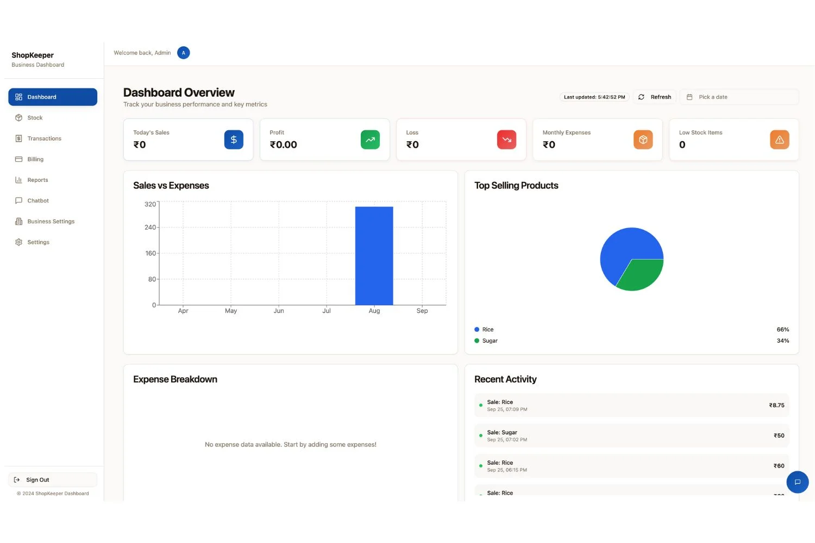Screen dimensions: 815x543
Task: Click the Admin avatar icon
Action: tap(184, 53)
